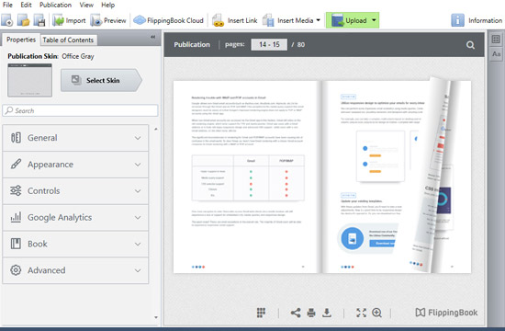
Task: Click the Office Gray skin thumbnail
Action: point(29,80)
